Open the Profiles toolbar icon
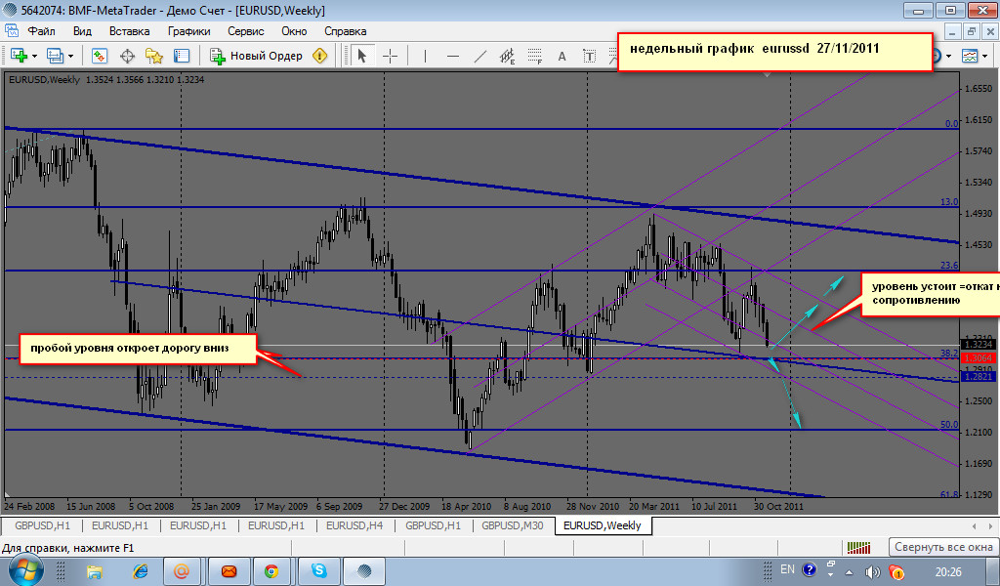 click(56, 56)
